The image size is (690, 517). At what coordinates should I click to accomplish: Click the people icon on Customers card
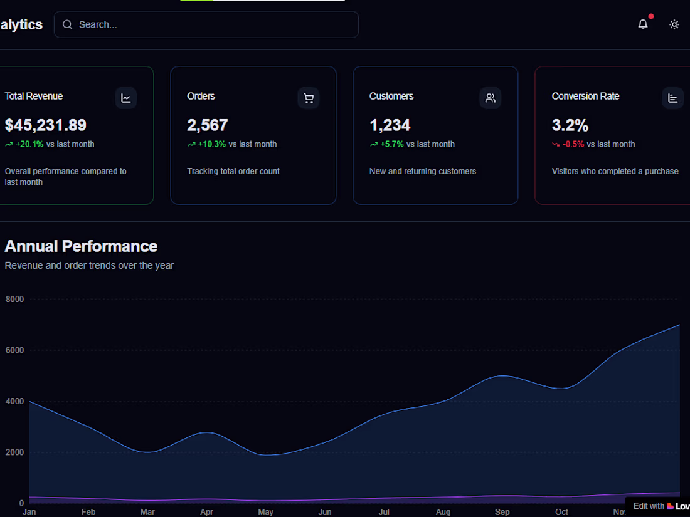[x=490, y=98]
